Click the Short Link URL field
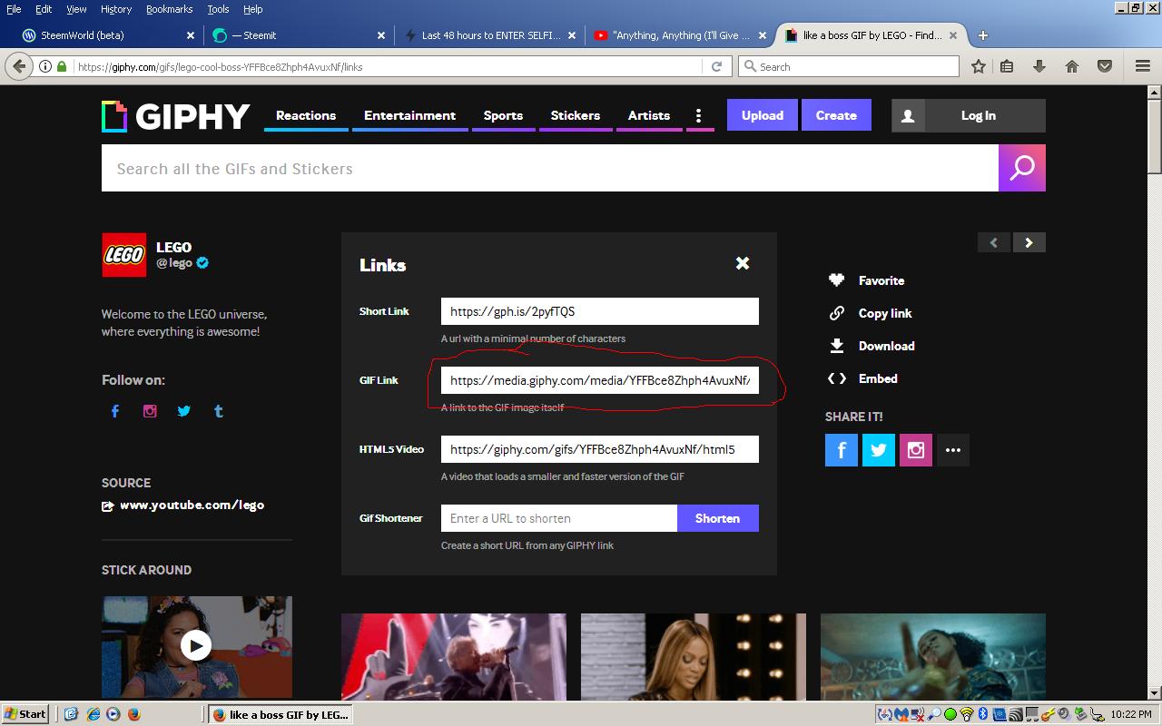This screenshot has height=726, width=1162. pos(600,311)
